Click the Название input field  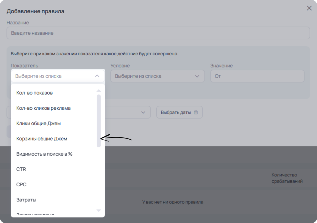(x=158, y=33)
